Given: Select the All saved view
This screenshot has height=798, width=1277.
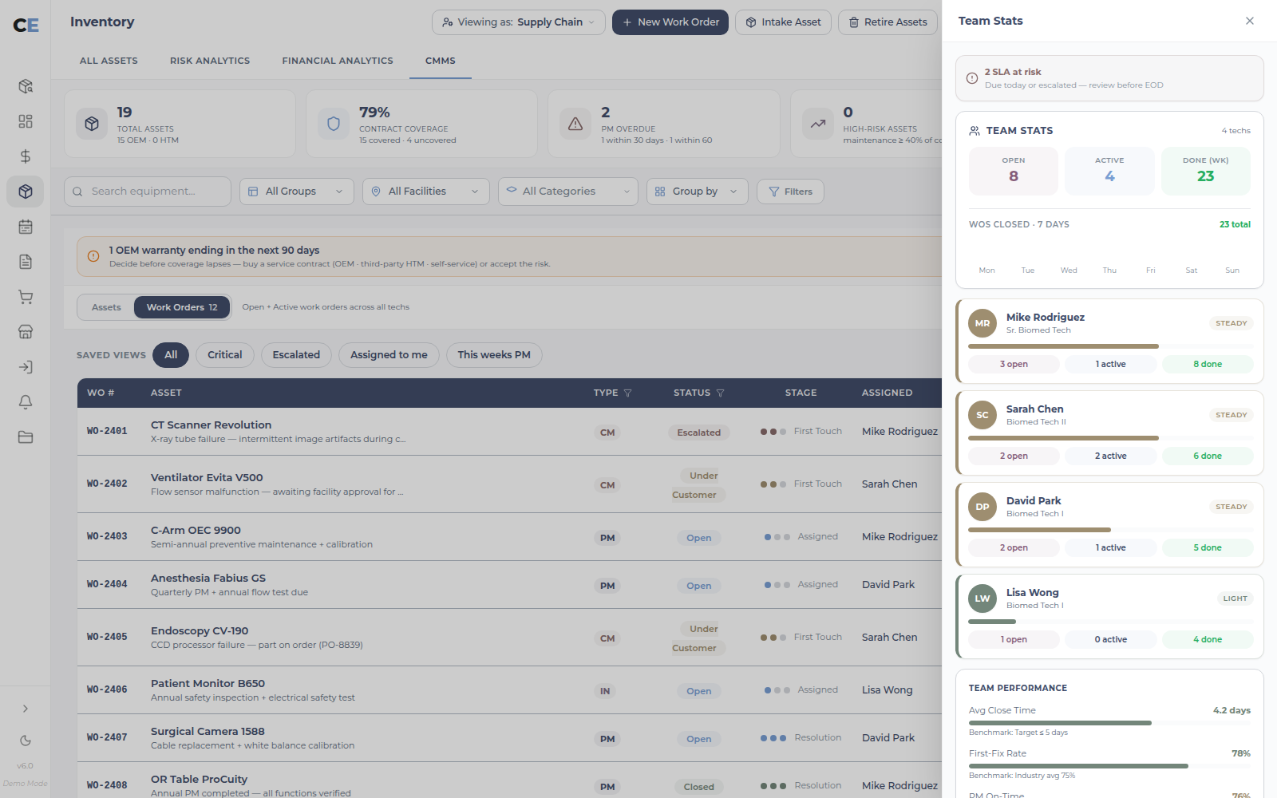Looking at the screenshot, I should (171, 355).
